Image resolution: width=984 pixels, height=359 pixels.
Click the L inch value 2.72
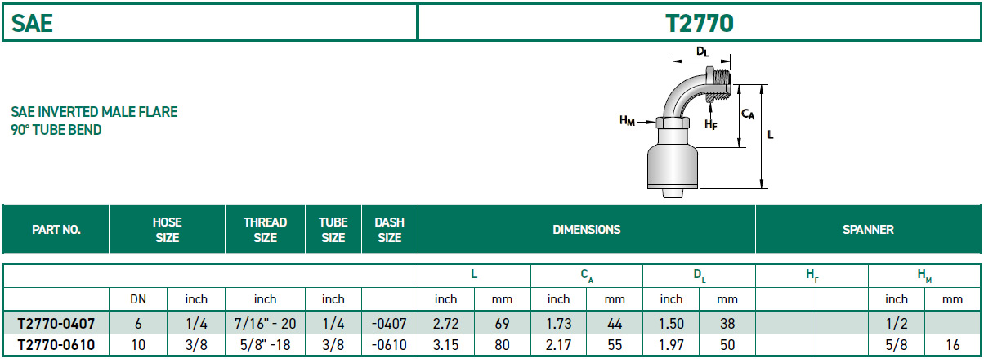pos(445,324)
